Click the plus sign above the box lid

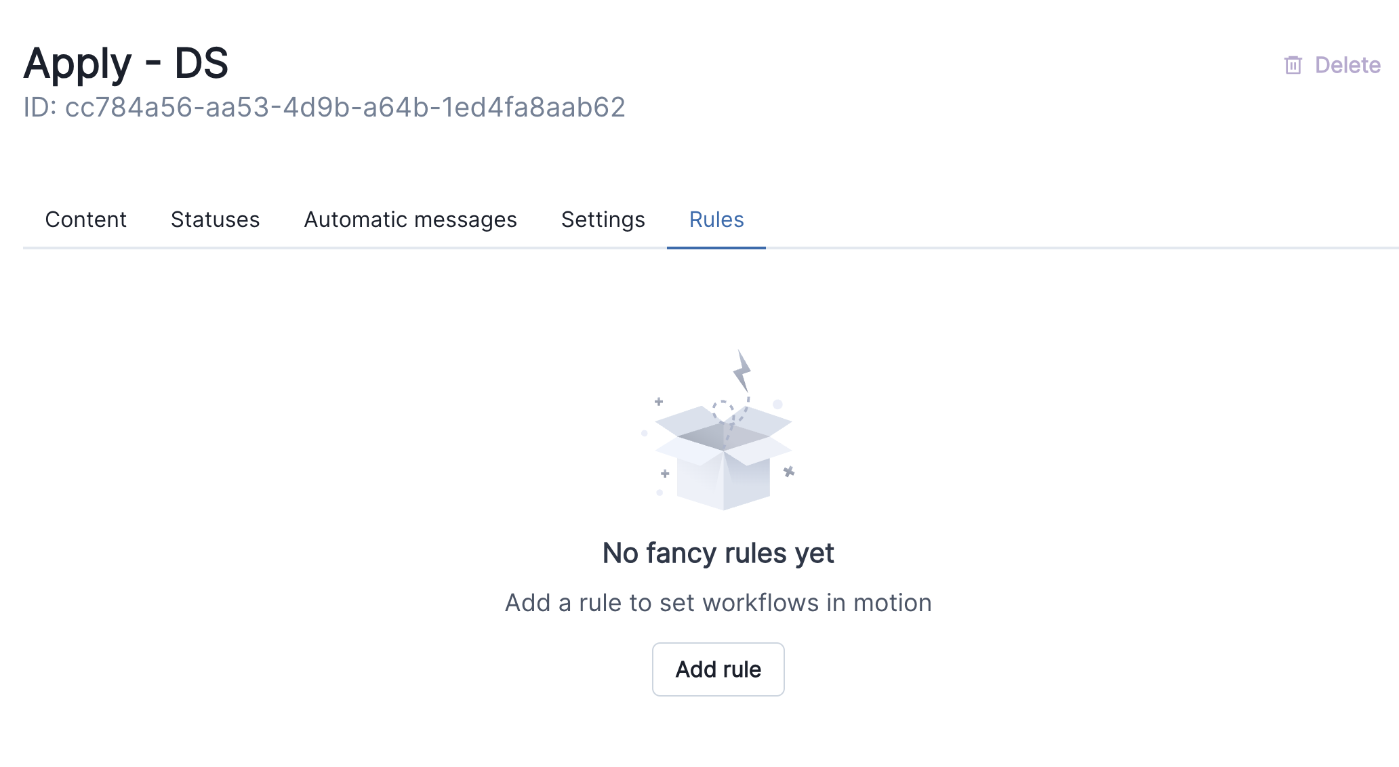[657, 402]
